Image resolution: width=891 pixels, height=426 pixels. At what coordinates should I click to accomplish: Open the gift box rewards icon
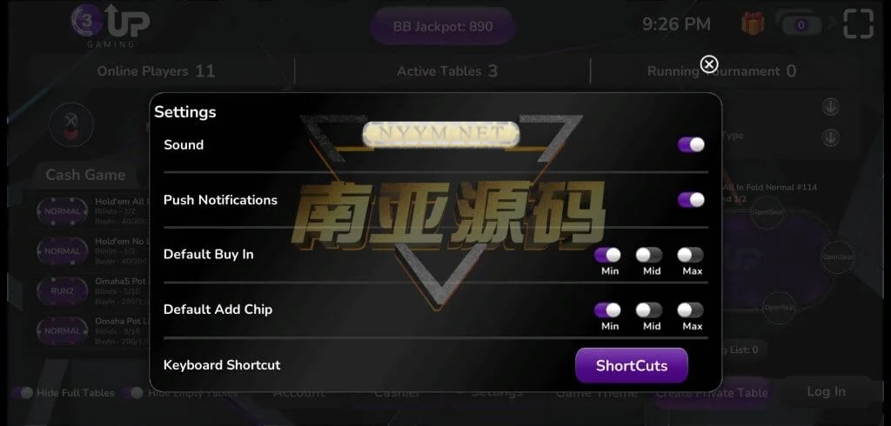[753, 24]
